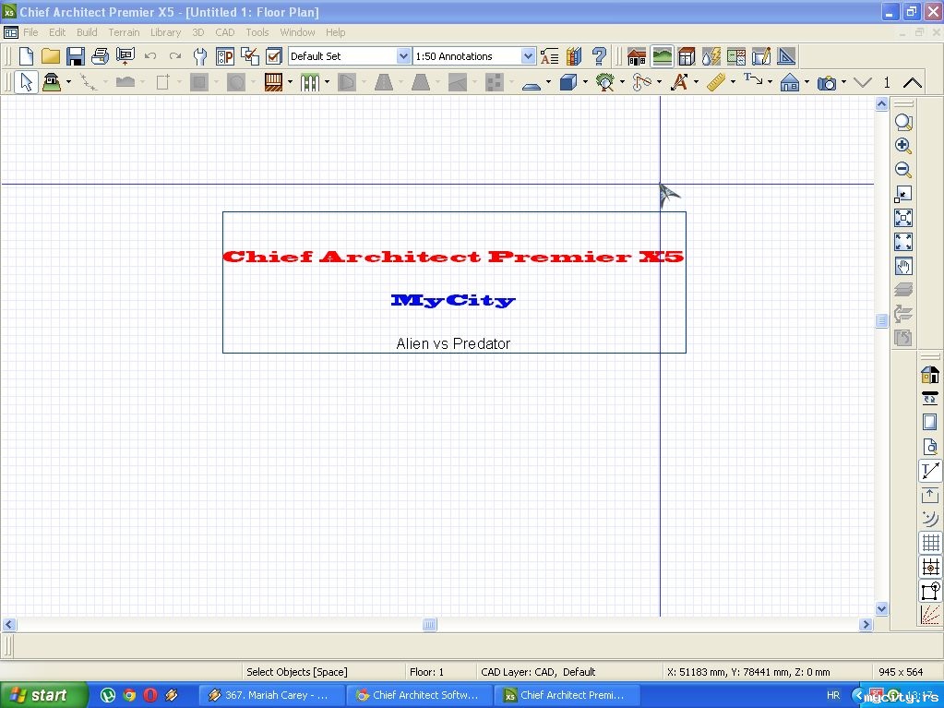Select the Fence railing tool
Screen dimensions: 944x708
(x=310, y=82)
